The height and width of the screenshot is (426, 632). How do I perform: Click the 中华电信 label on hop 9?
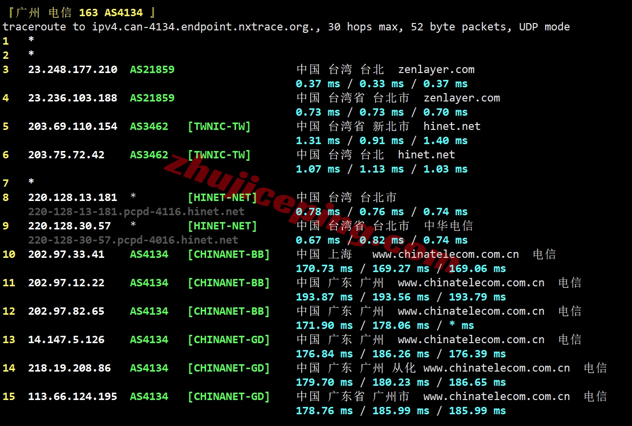tap(448, 226)
